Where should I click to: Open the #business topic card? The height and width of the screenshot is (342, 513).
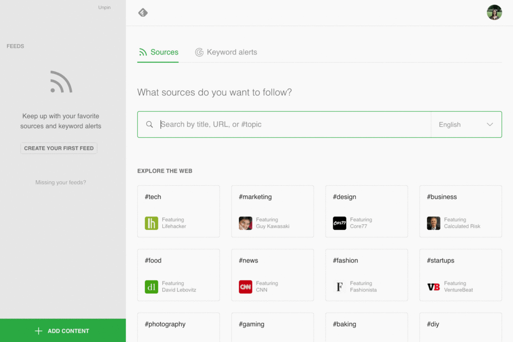(x=461, y=211)
